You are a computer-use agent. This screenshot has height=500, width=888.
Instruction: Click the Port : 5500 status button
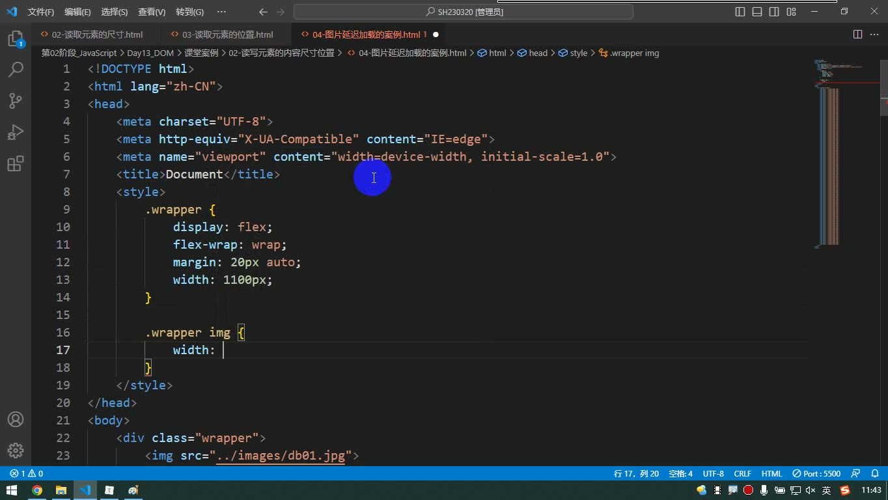click(817, 473)
